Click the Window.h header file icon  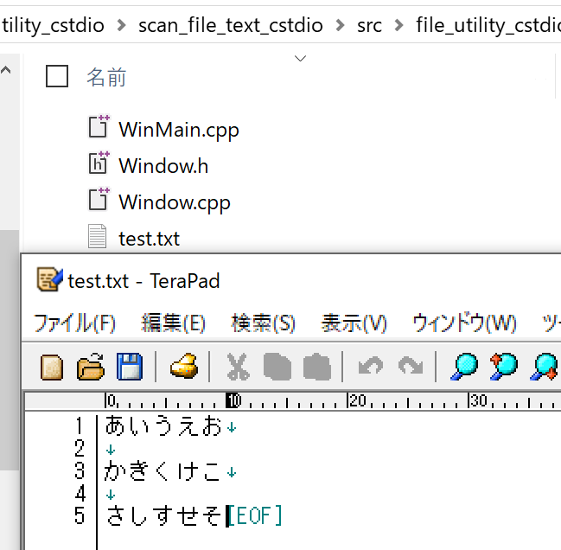(x=99, y=163)
